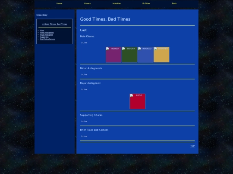Screen dimensions: 233x174
Task: Click the Major Antagonist section heading
Action: click(90, 83)
